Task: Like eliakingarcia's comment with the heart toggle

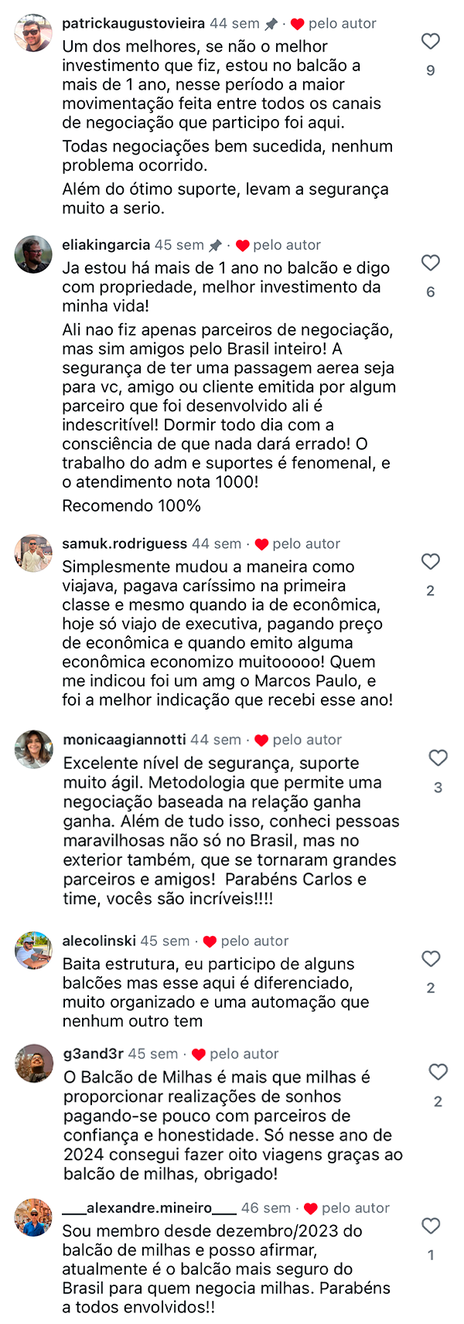Action: 430,264
